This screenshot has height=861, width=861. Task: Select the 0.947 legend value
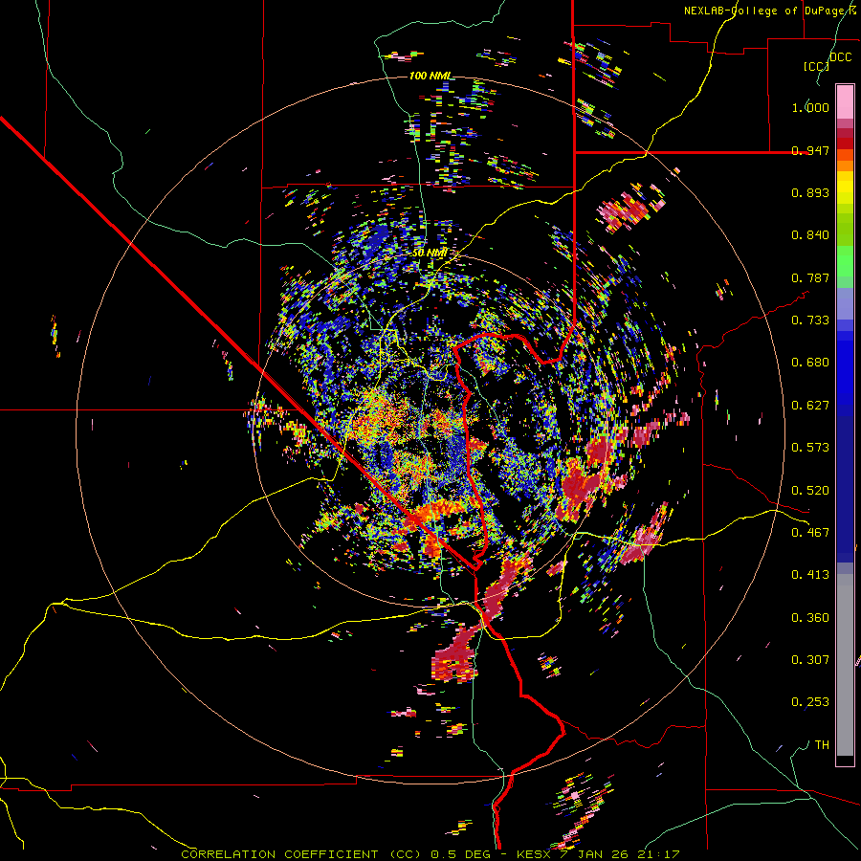point(810,150)
